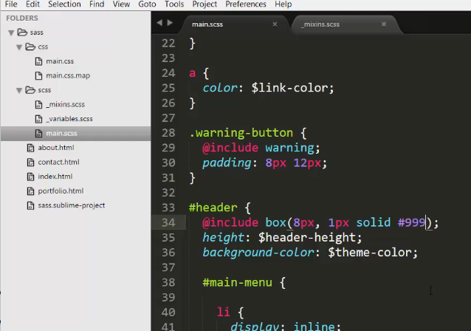Open the View menu

point(121,4)
